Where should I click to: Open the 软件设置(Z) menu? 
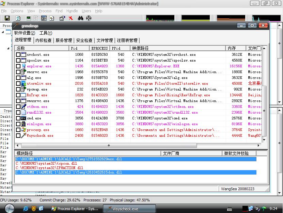(x=25, y=33)
